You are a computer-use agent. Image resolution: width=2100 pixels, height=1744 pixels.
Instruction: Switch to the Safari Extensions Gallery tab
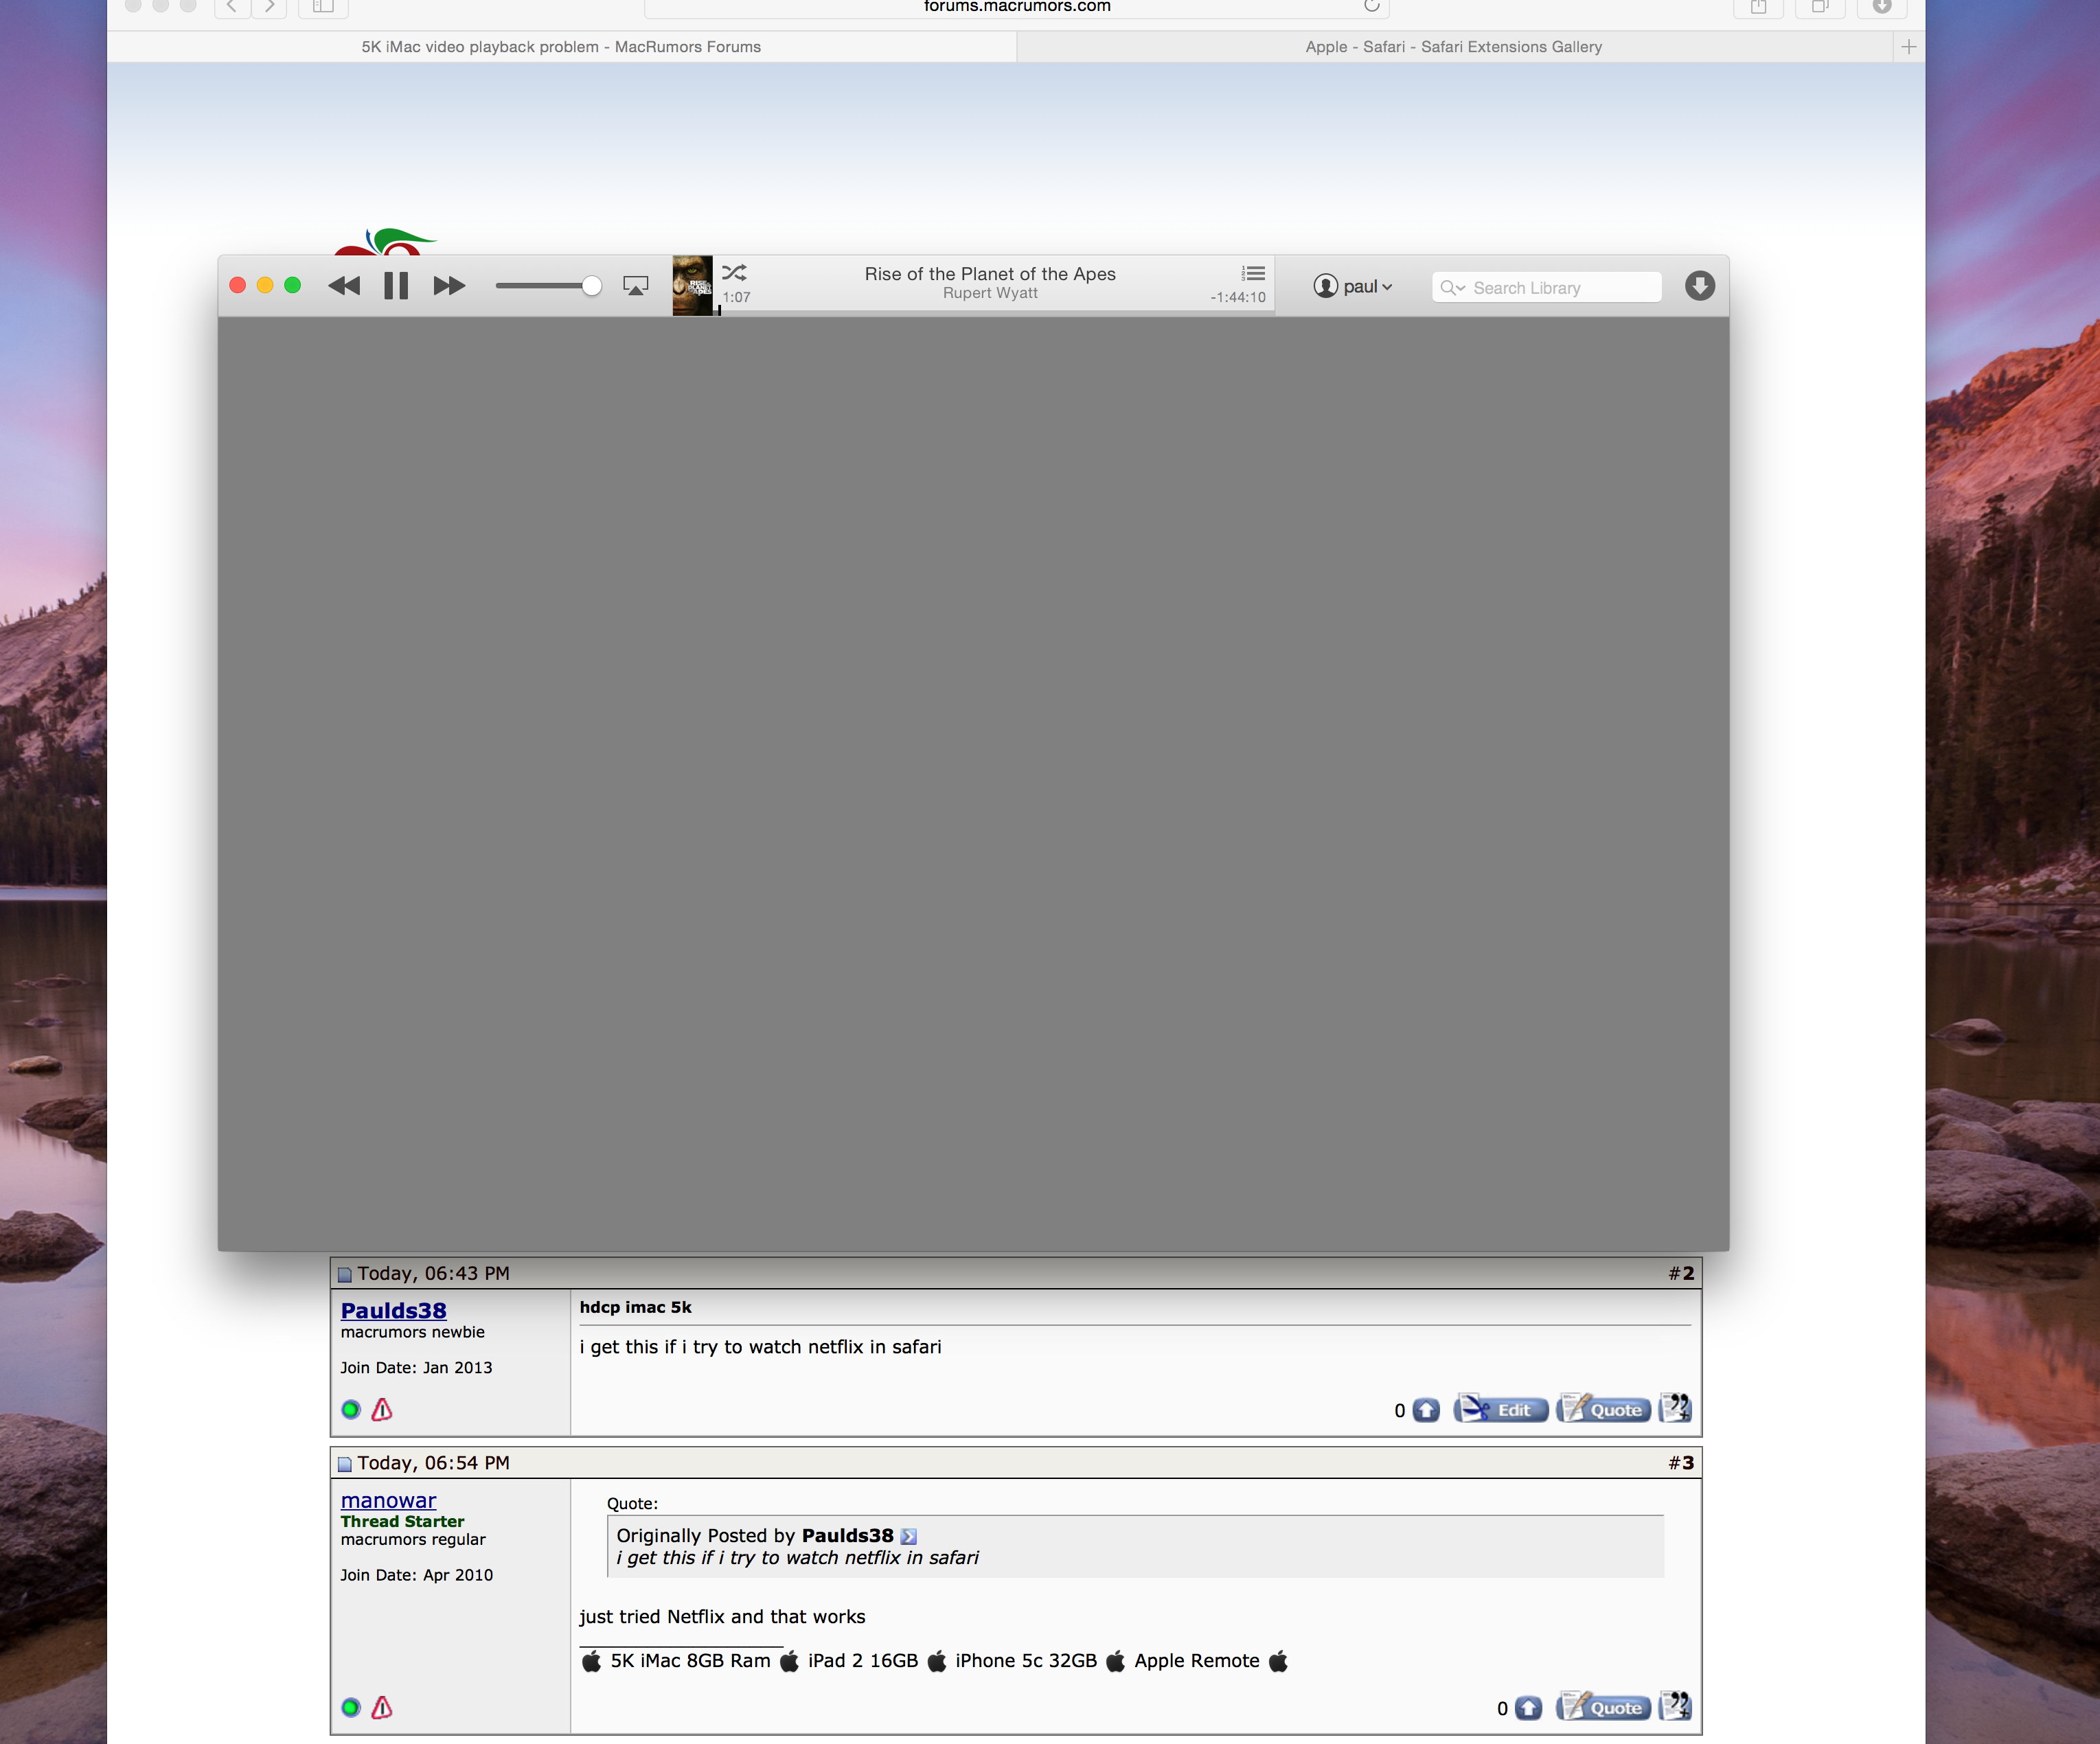(1454, 47)
